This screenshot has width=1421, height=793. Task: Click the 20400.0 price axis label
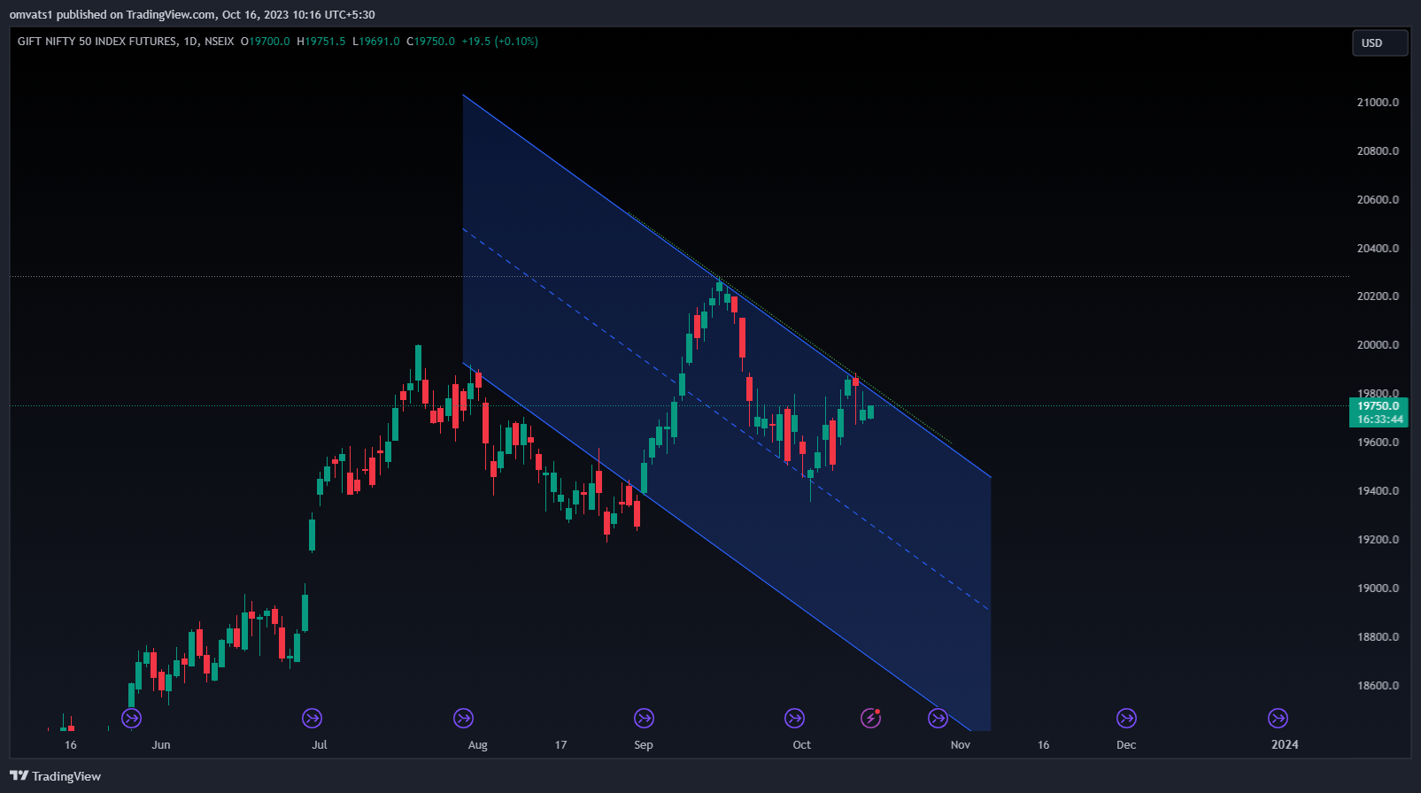1378,249
